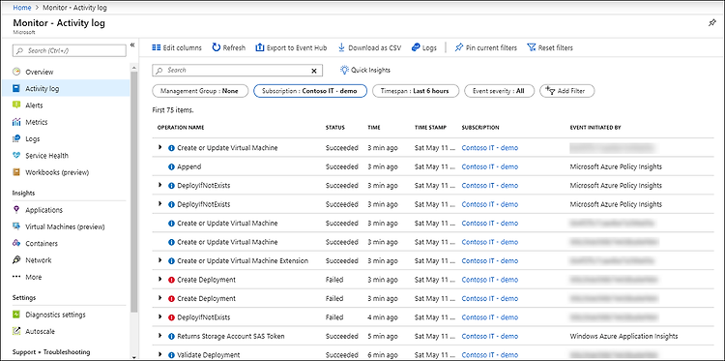This screenshot has height=361, width=725.
Task: Expand the Create or Update Virtual Machine Extension row
Action: [159, 260]
